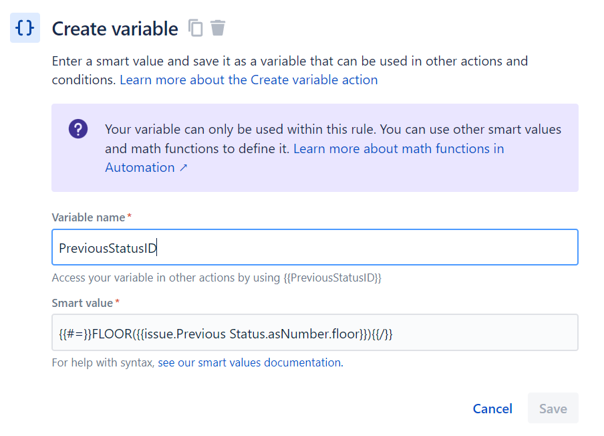Image resolution: width=604 pixels, height=436 pixels.
Task: Open Learn more about the Create variable action
Action: coord(249,80)
